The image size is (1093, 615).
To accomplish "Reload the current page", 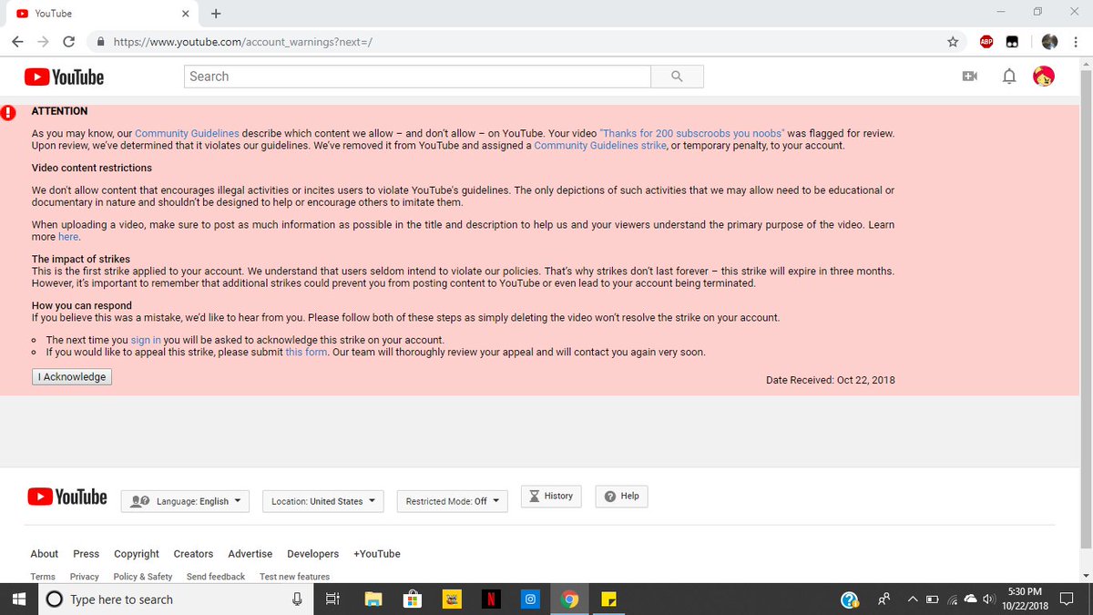I will click(69, 41).
